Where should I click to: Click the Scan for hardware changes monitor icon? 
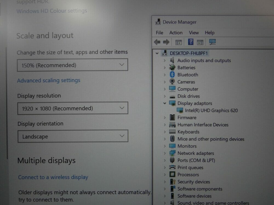[x=213, y=42]
